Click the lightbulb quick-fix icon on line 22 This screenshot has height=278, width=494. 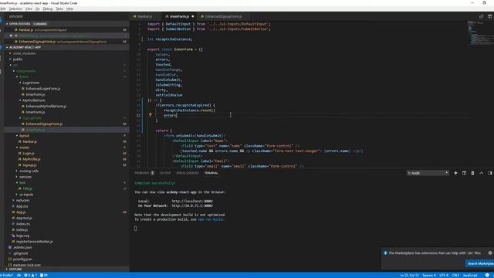tap(151, 115)
